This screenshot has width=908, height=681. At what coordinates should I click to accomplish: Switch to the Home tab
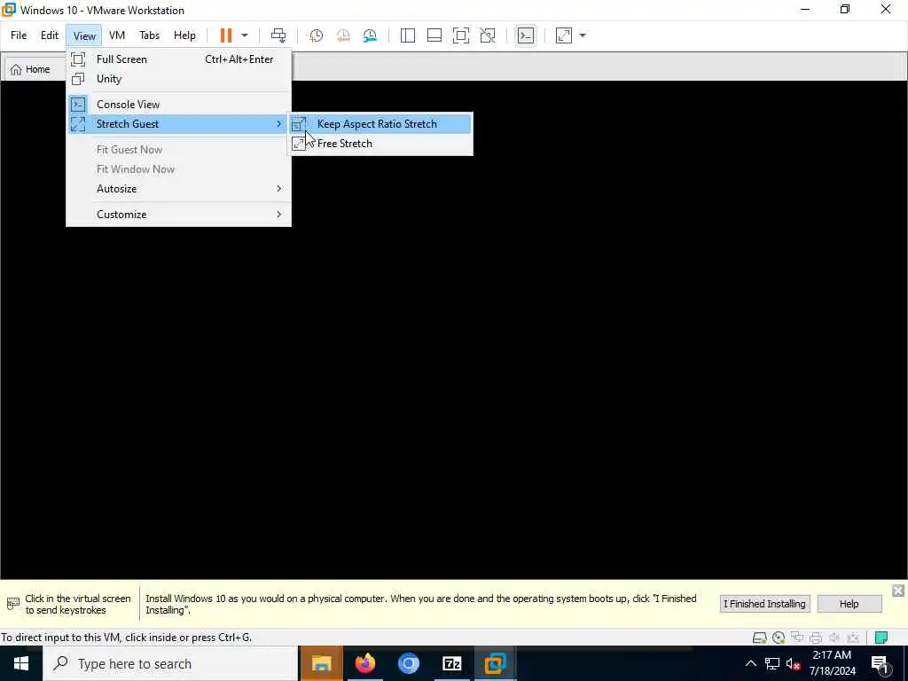[34, 69]
